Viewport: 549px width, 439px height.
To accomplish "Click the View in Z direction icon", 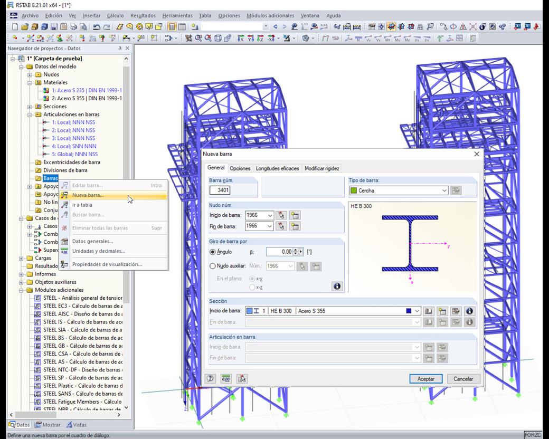I will pyautogui.click(x=260, y=38).
